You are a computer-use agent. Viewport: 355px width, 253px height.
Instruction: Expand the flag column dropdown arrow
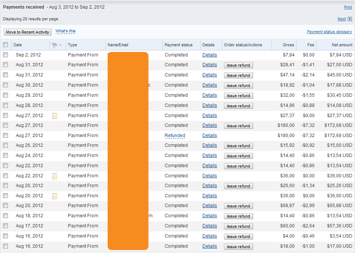click(60, 45)
